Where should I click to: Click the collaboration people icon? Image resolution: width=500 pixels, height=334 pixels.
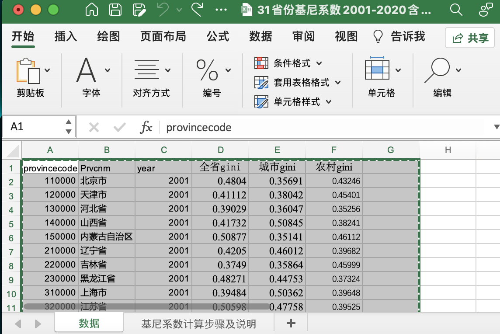point(486,10)
